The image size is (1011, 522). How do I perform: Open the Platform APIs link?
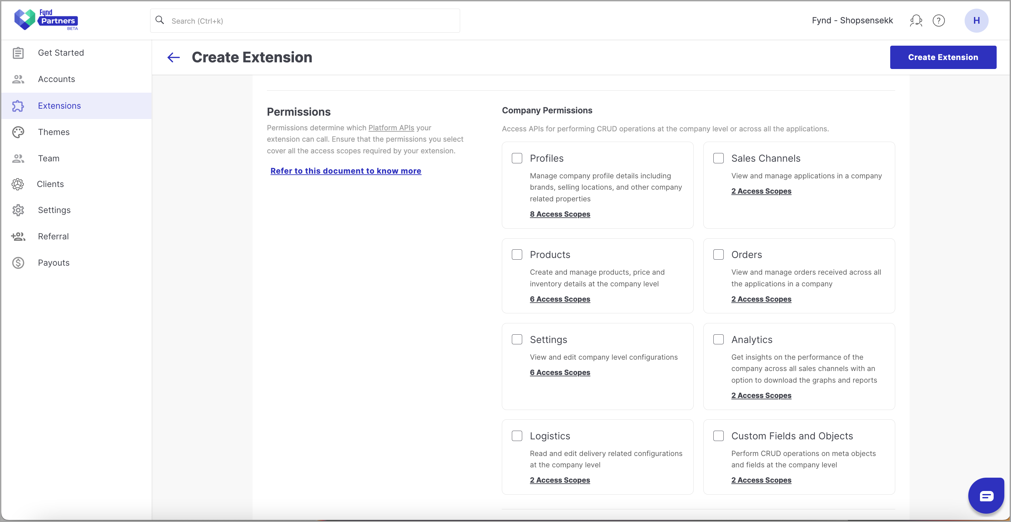pyautogui.click(x=391, y=128)
